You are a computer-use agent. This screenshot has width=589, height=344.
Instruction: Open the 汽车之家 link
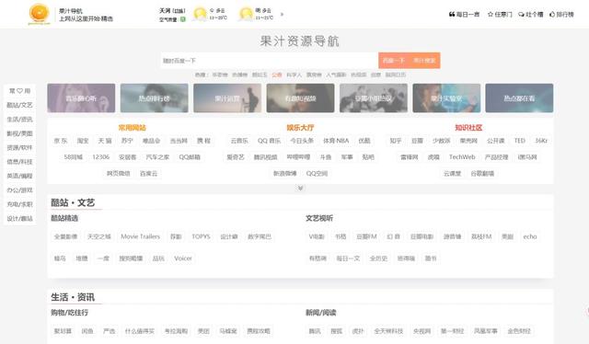(x=157, y=157)
